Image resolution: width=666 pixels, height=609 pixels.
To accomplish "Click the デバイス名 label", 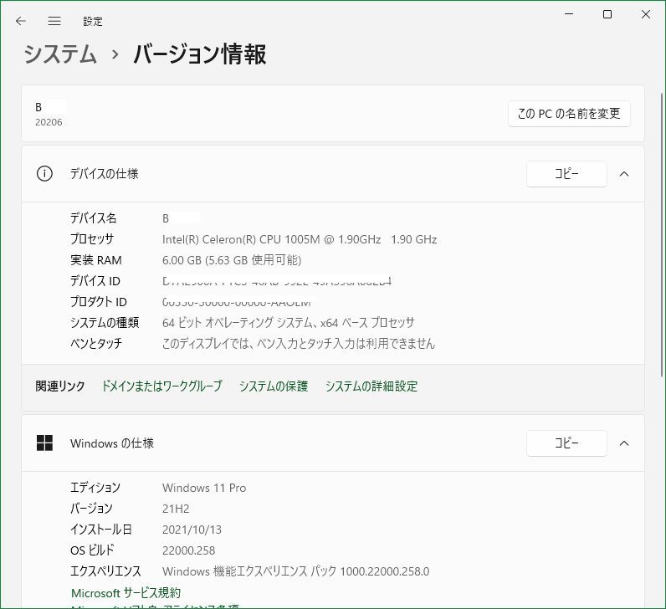I will tap(94, 218).
